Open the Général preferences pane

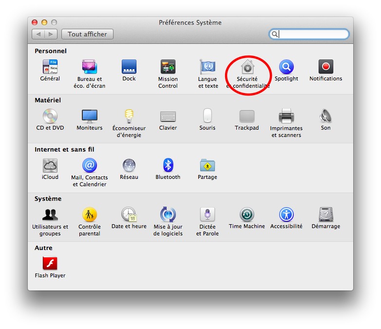click(x=50, y=67)
